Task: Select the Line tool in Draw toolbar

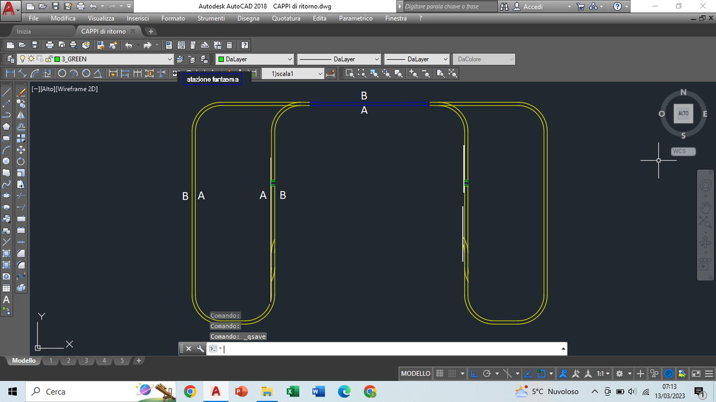Action: (7, 92)
